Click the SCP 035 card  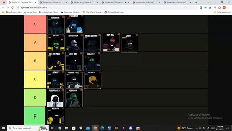[111, 42]
